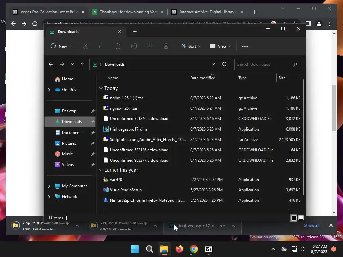Collapse the Earlier this year group
This screenshot has height=257, width=343.
(x=101, y=170)
